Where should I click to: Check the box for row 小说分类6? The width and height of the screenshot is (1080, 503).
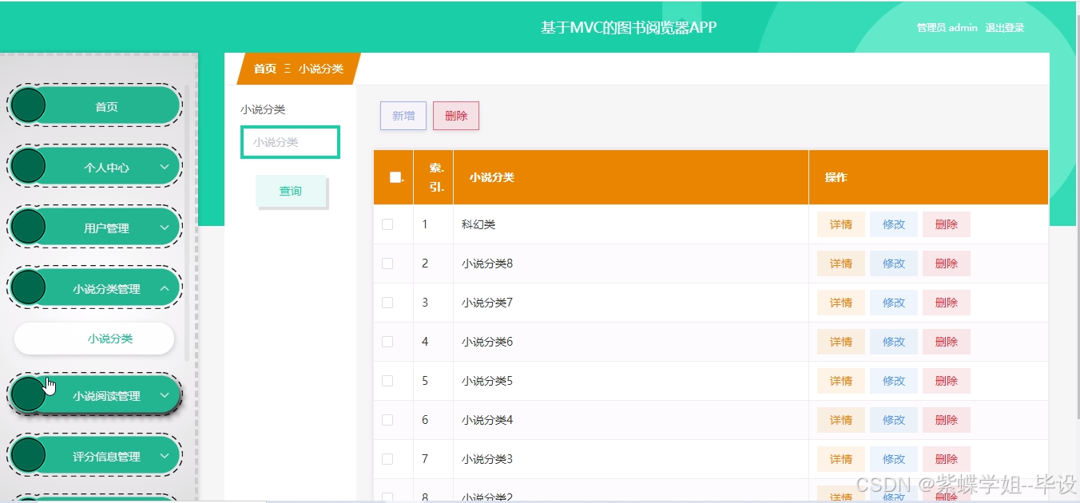(387, 342)
